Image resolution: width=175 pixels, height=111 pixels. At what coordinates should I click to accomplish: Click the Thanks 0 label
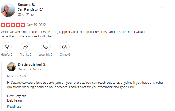26,55
